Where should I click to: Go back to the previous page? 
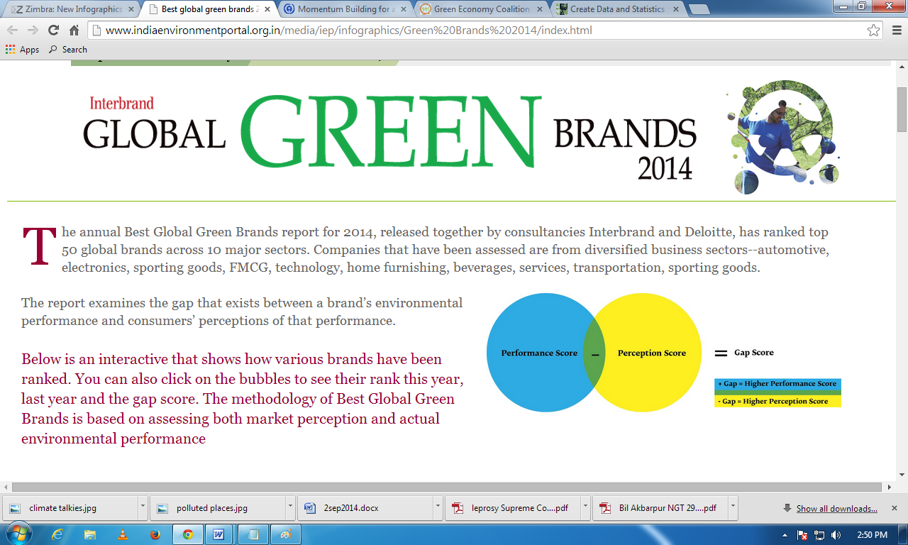coord(12,31)
